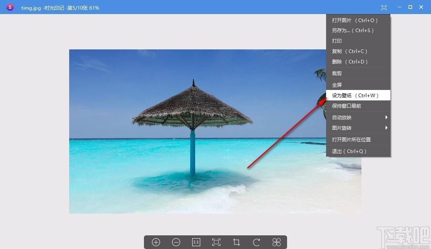This screenshot has width=431, height=249.
Task: Select the crop tool in bottom toolbar
Action: (236, 242)
